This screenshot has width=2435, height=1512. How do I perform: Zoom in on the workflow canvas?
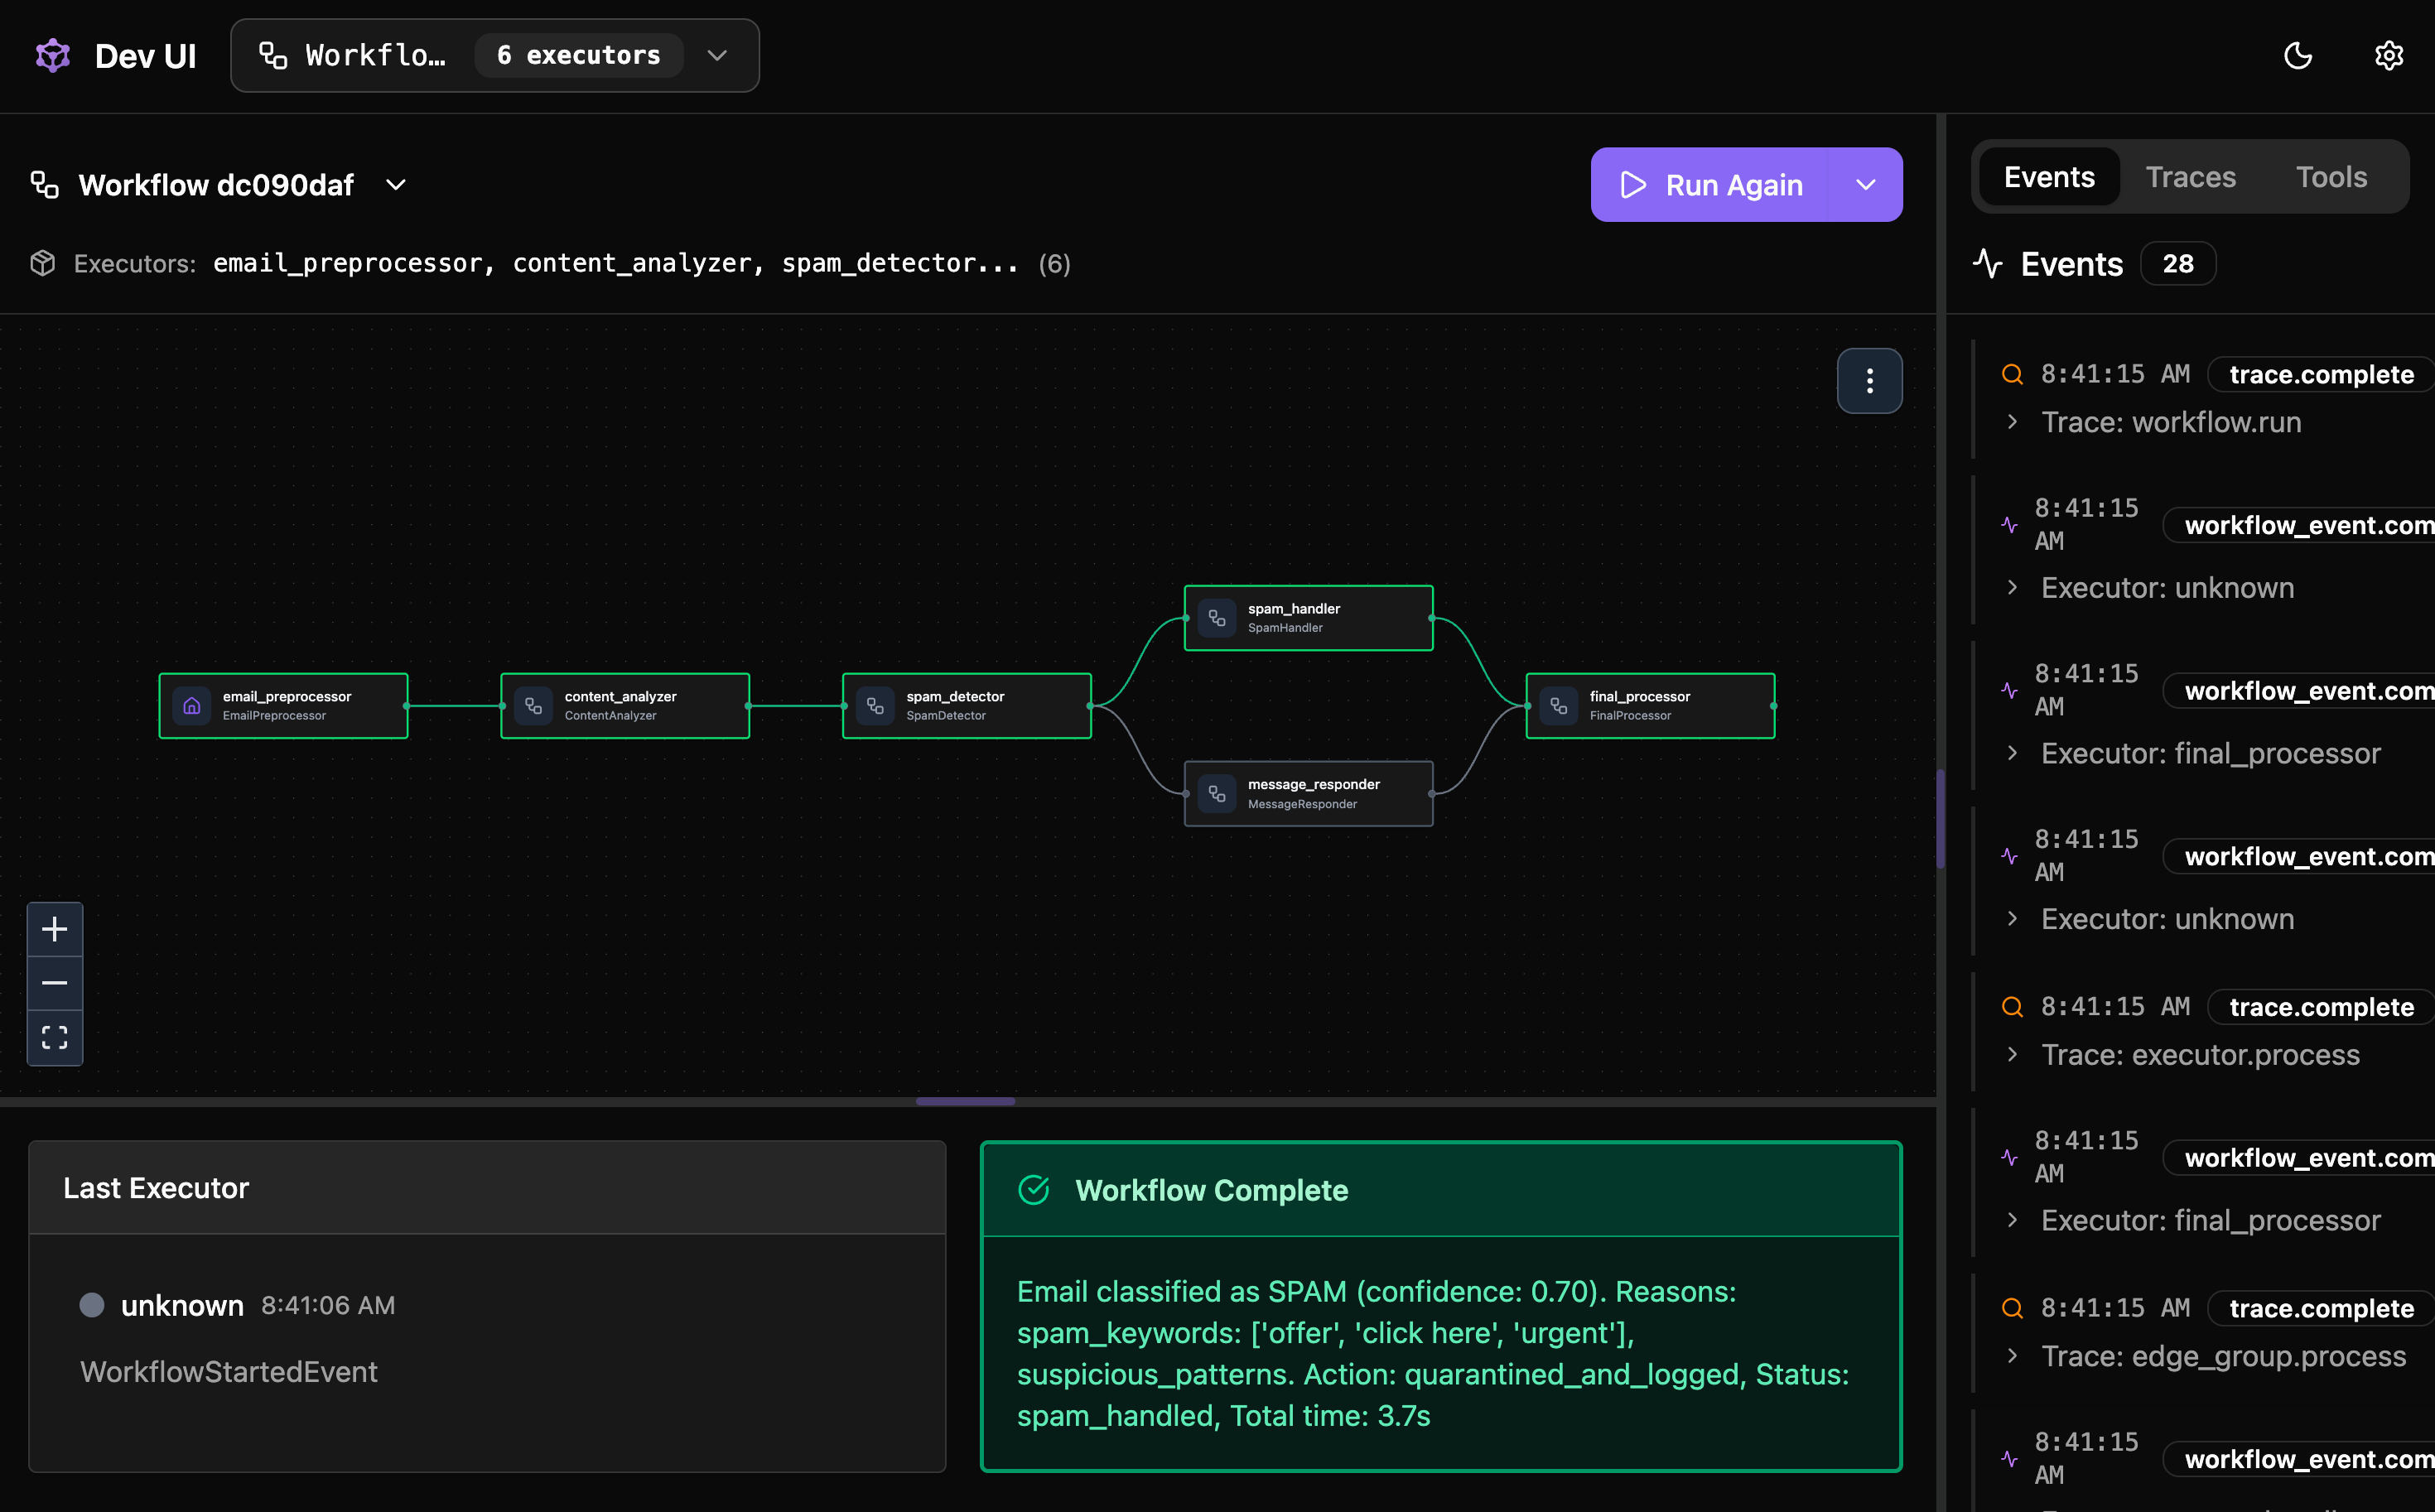pyautogui.click(x=54, y=929)
